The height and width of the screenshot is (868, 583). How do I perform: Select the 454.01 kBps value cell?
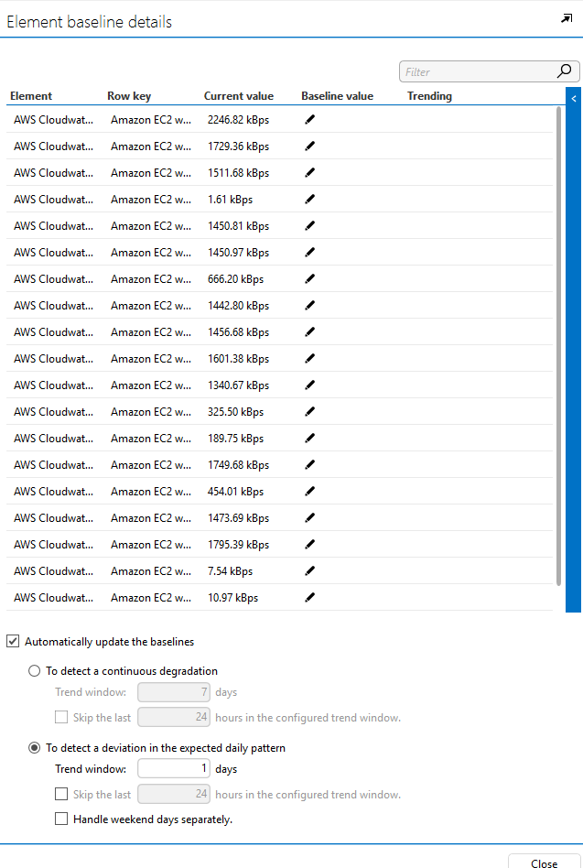click(235, 492)
